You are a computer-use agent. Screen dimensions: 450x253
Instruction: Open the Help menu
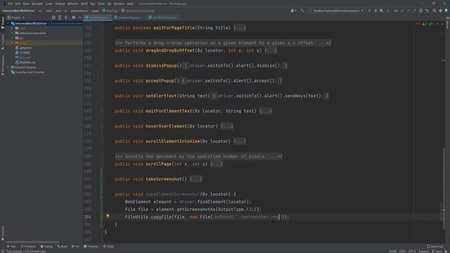130,4
